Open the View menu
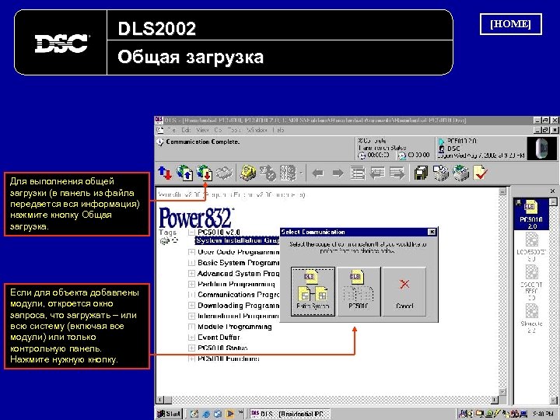 click(202, 130)
